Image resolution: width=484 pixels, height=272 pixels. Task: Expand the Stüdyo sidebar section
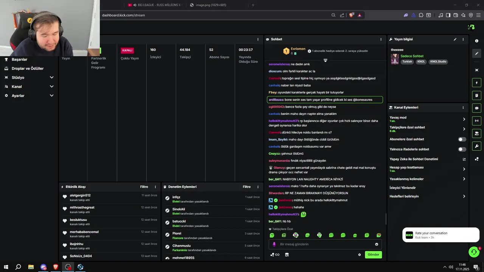pyautogui.click(x=29, y=77)
